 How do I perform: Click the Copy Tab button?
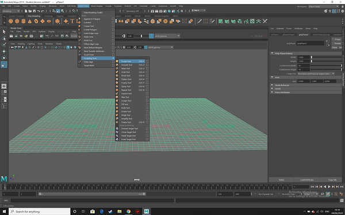coord(332,180)
